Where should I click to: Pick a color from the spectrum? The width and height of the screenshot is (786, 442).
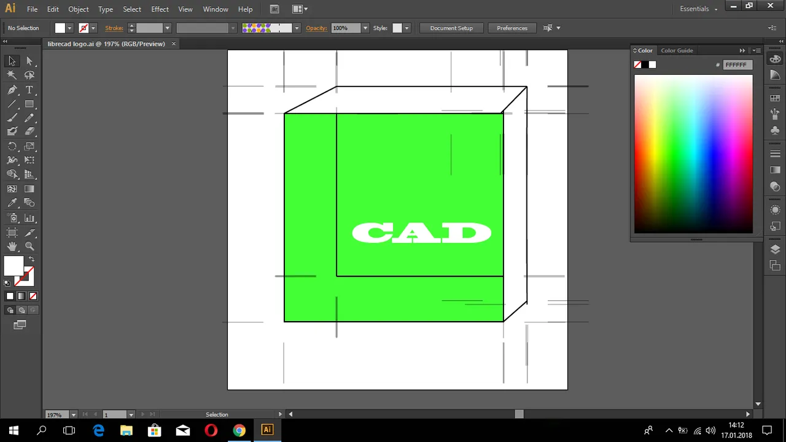(x=693, y=154)
